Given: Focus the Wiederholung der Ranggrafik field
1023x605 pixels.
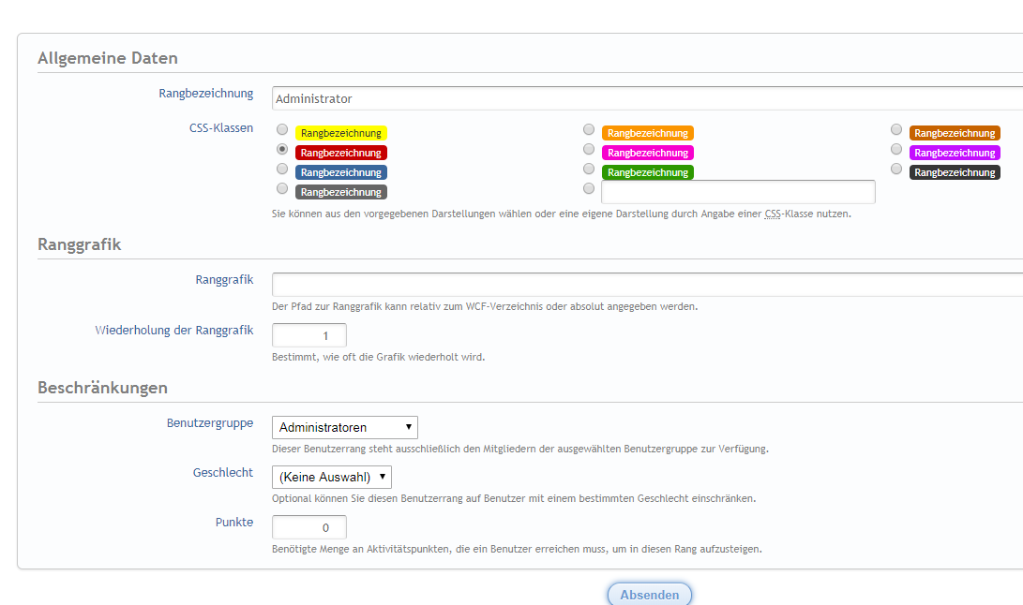Looking at the screenshot, I should click(x=309, y=335).
